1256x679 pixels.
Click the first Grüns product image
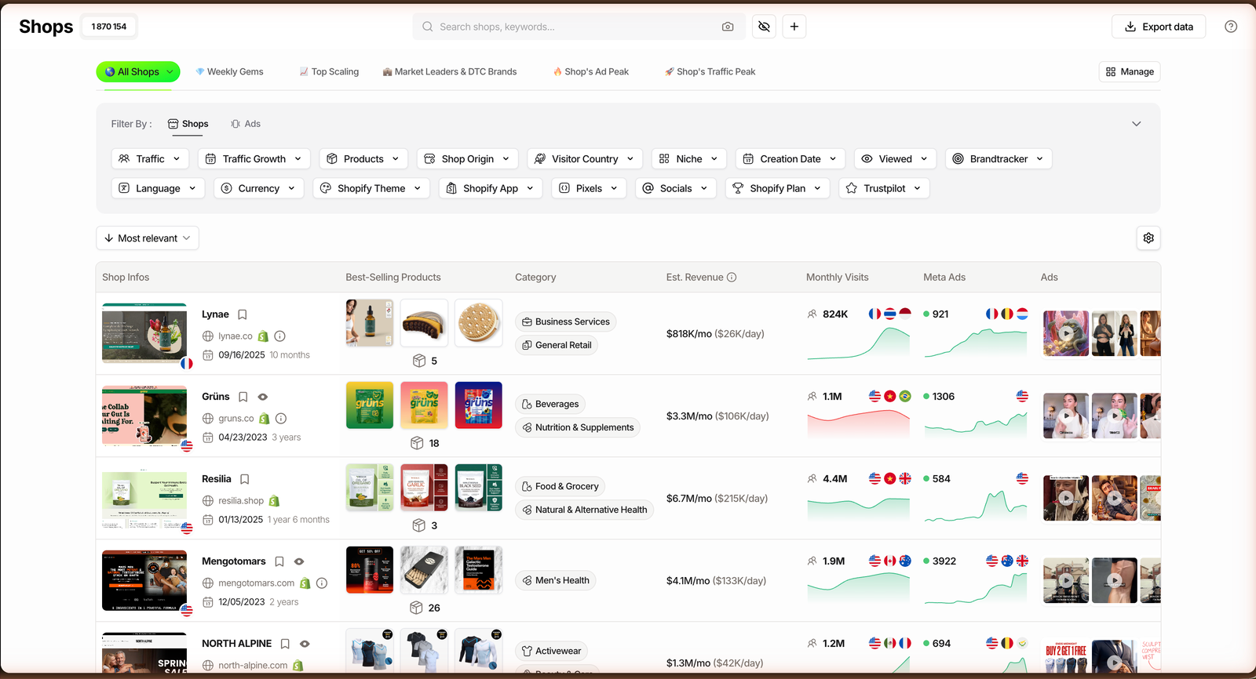pos(370,405)
